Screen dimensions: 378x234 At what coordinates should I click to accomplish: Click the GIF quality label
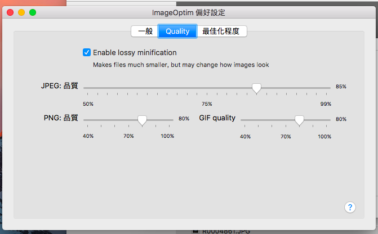[217, 118]
